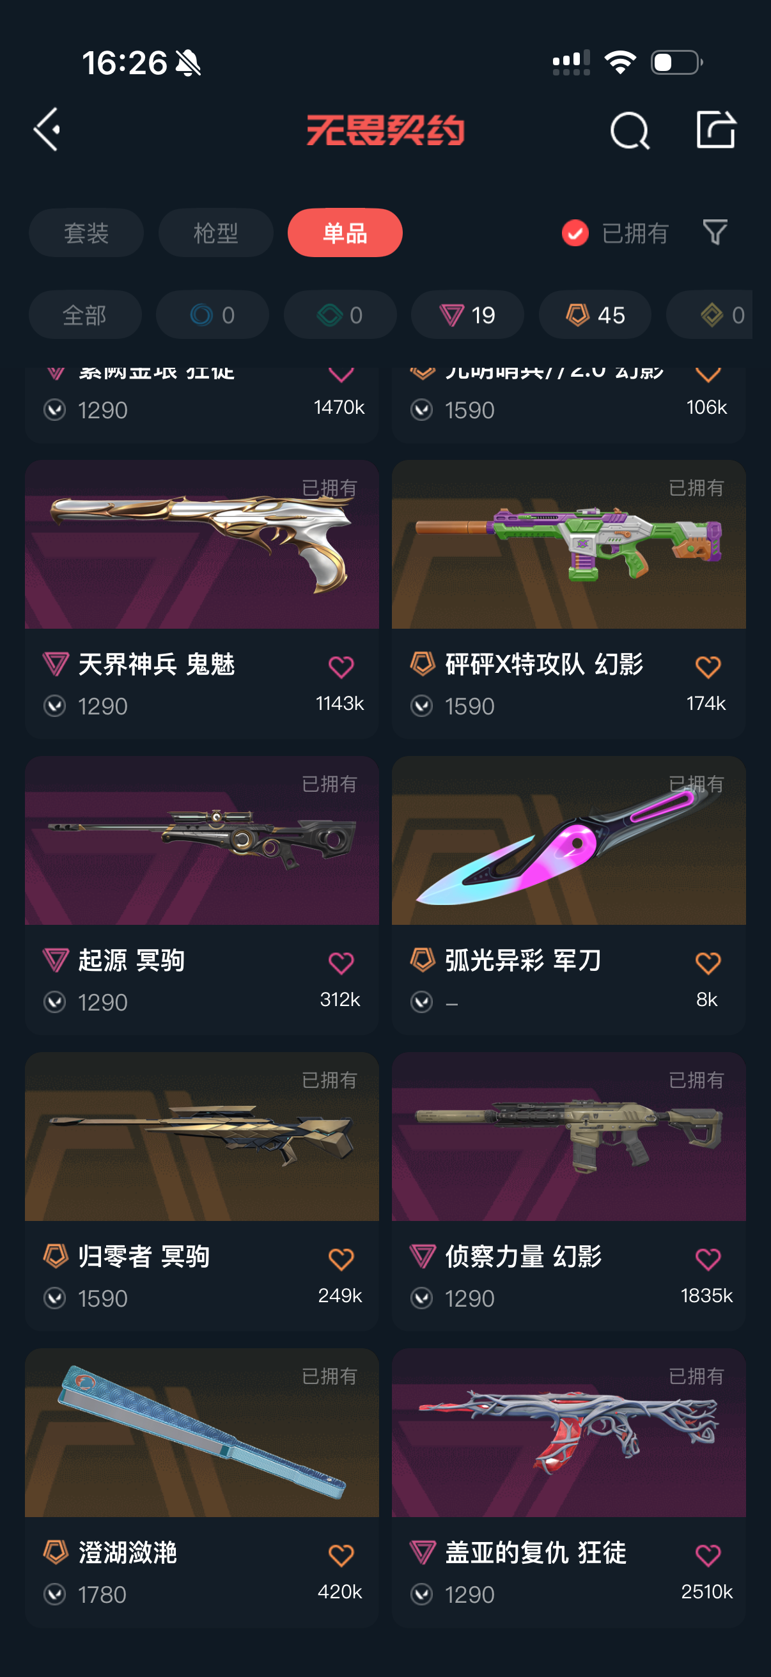The image size is (771, 1677).
Task: Select the 单品 tab
Action: click(x=345, y=233)
